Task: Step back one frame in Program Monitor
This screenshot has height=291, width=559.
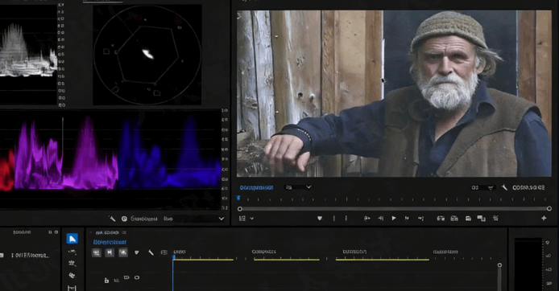Action: [381, 218]
